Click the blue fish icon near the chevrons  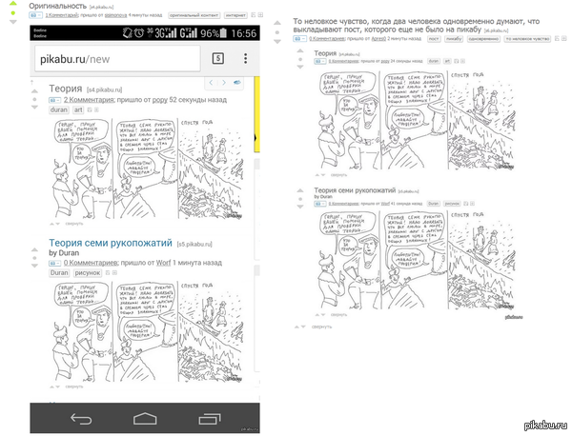(x=236, y=82)
